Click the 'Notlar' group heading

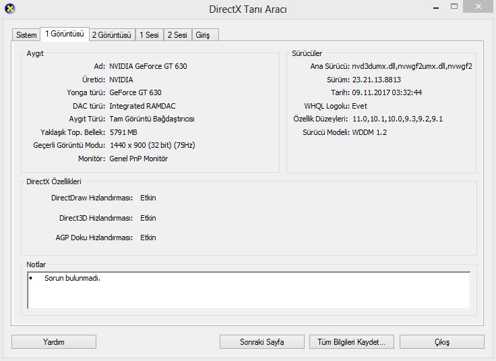[36, 265]
